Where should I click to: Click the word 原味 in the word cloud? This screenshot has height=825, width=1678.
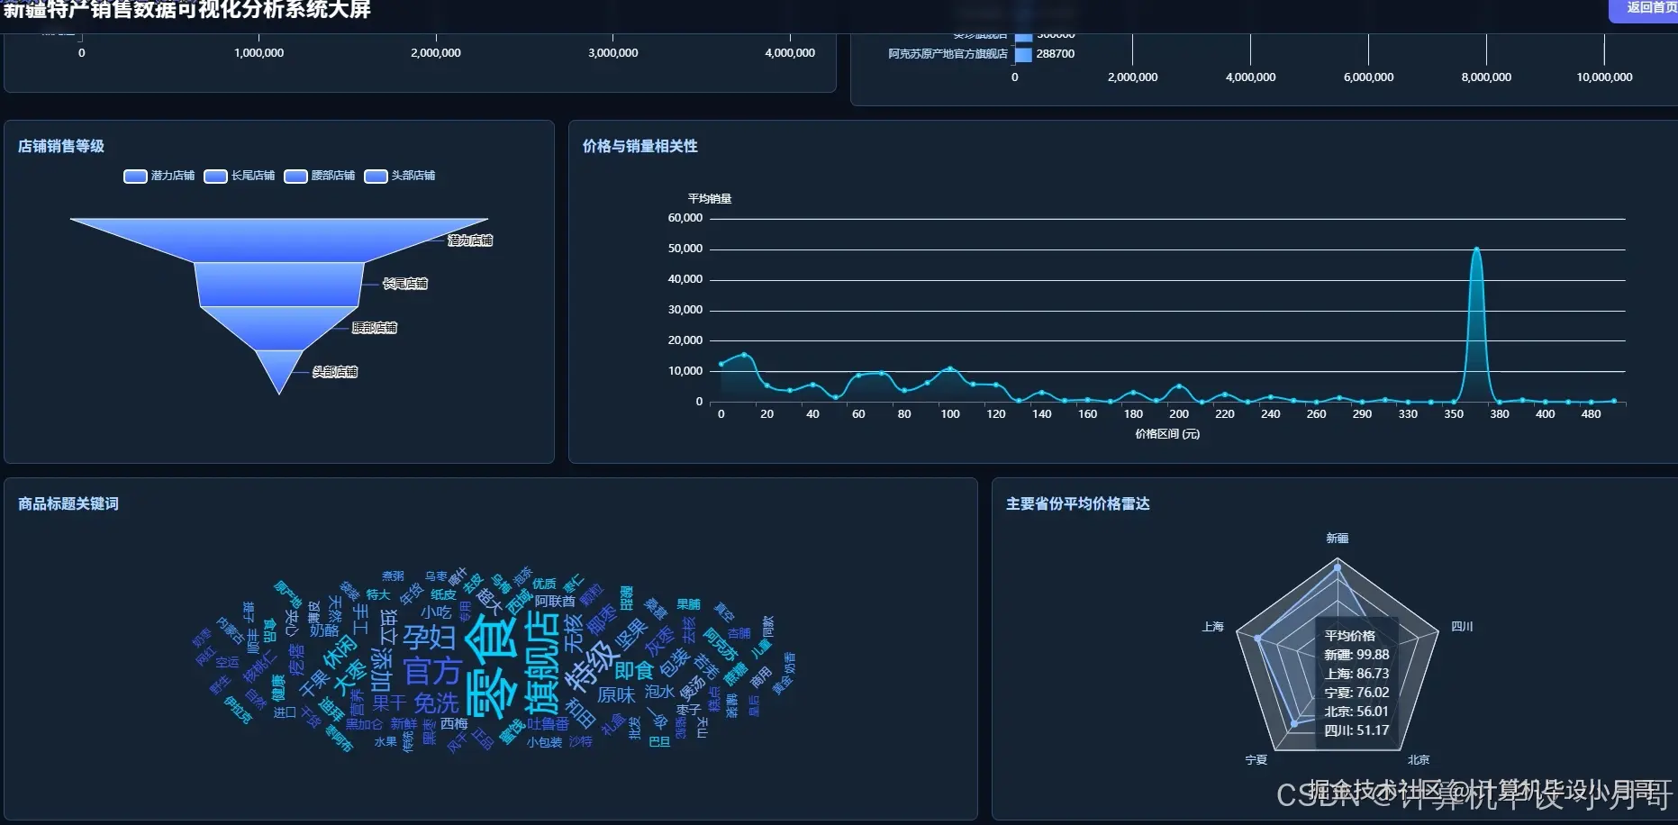[x=616, y=695]
